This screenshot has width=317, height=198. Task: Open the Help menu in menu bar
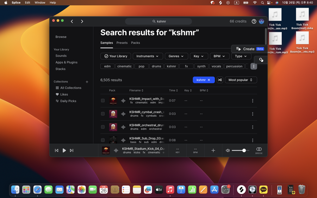click(x=53, y=2)
